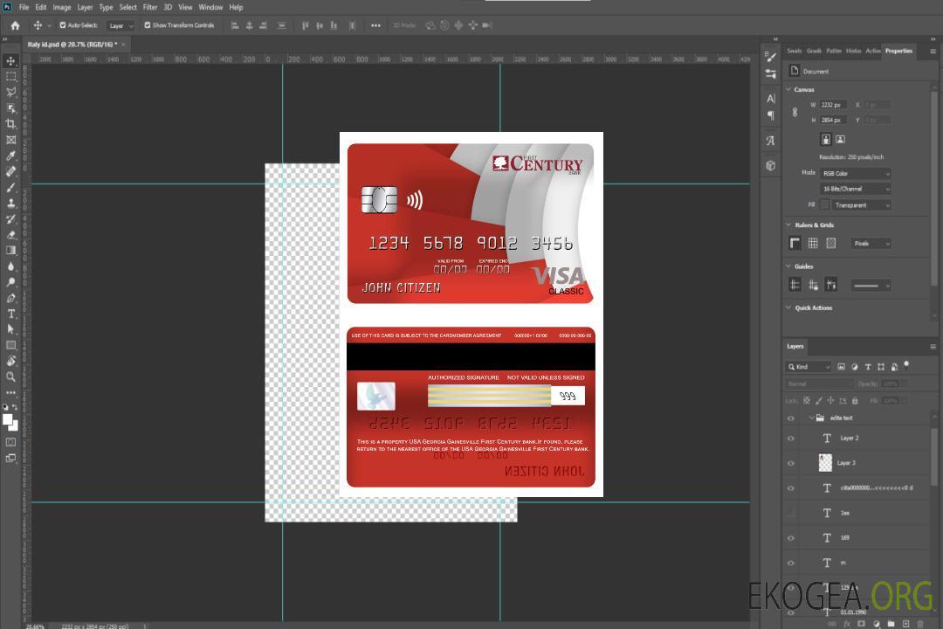Click the canvas width W input field
943x629 pixels.
coord(832,105)
